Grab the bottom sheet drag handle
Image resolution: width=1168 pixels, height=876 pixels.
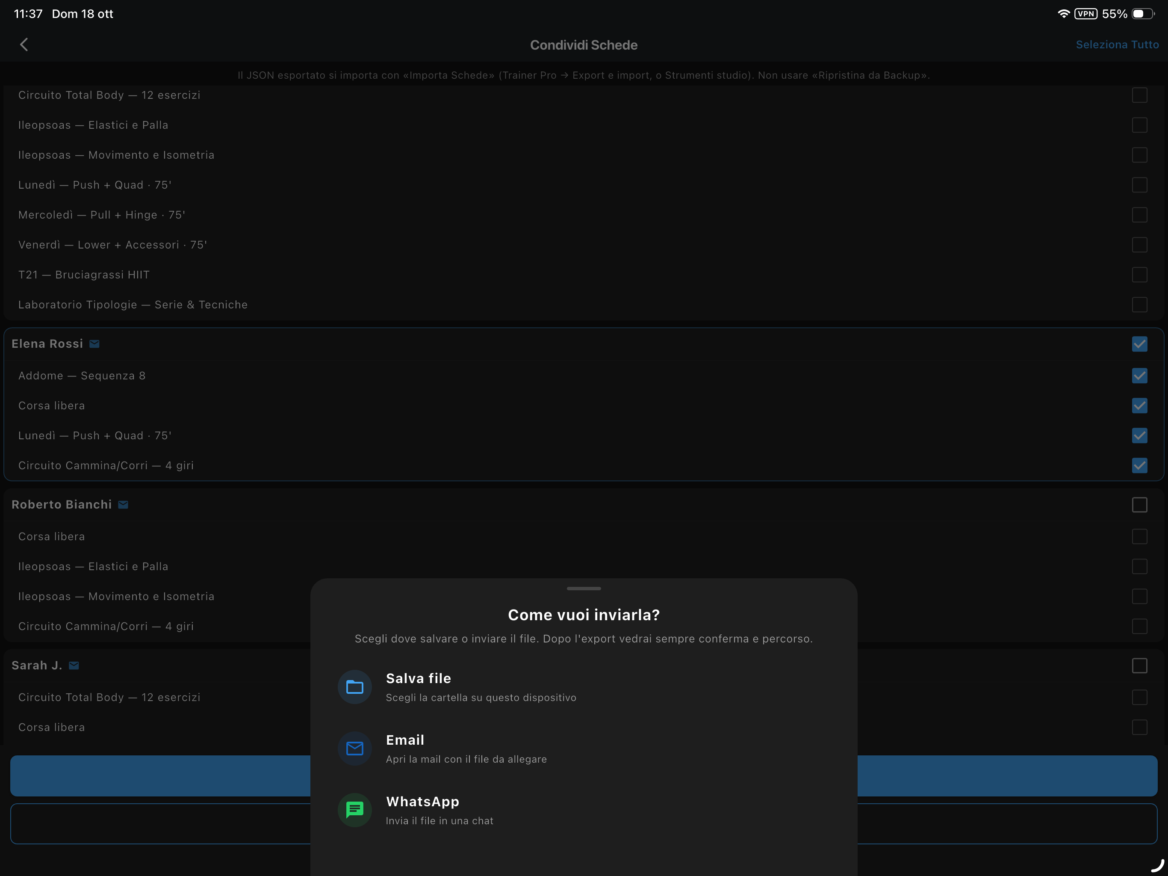(584, 588)
